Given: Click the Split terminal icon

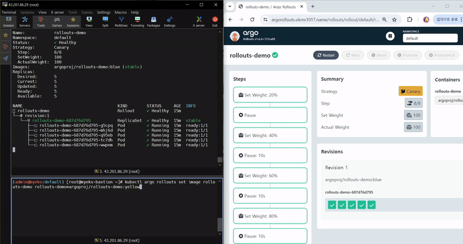Looking at the screenshot, I should [105, 22].
